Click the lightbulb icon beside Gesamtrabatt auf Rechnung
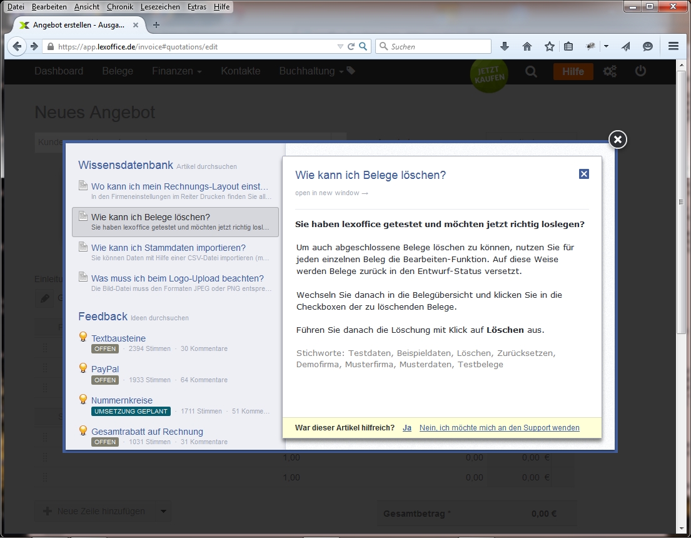The width and height of the screenshot is (691, 538). 83,430
